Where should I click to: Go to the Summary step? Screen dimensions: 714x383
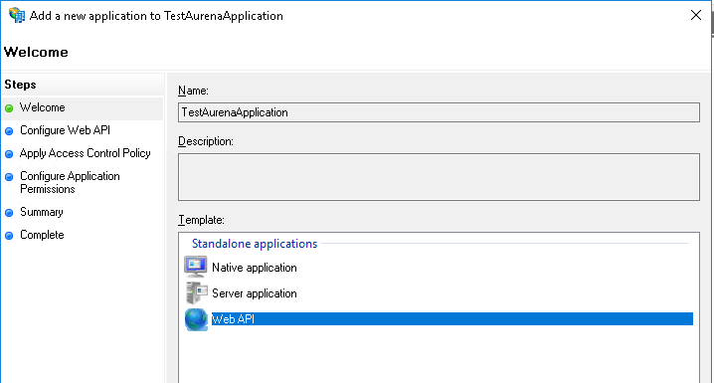(42, 212)
